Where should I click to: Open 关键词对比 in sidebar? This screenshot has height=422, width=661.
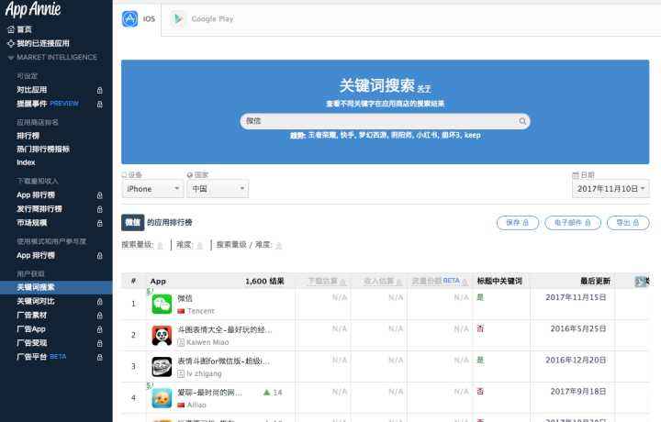[36, 301]
